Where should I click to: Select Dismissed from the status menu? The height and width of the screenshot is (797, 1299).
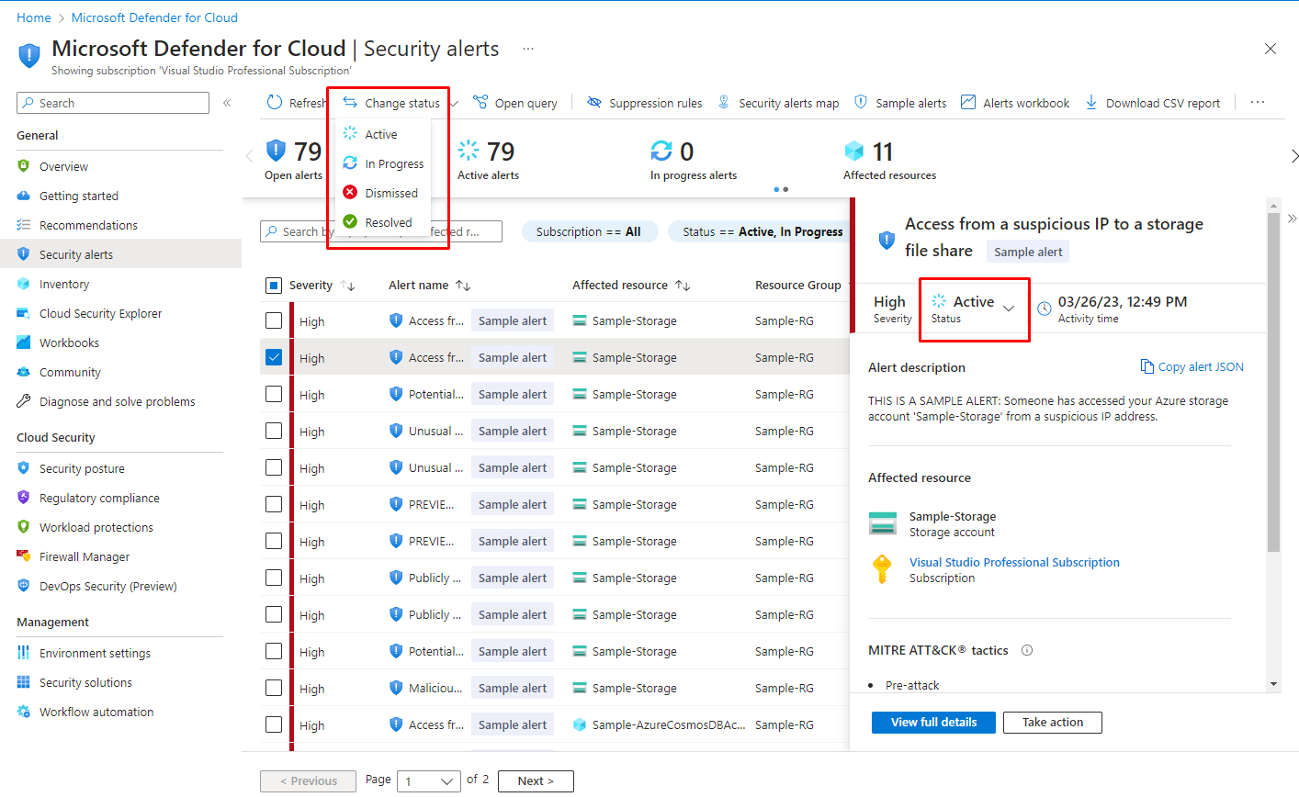tap(390, 193)
